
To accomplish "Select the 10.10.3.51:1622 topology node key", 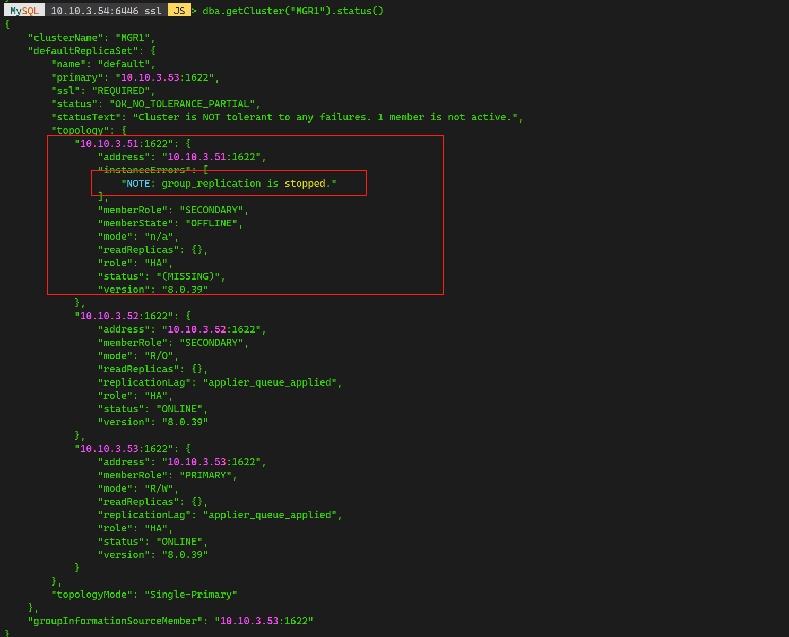I will point(124,144).
